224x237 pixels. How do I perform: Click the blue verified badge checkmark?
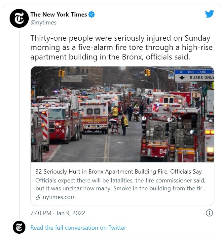[x=92, y=15]
